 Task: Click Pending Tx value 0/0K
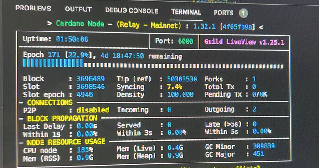click(x=260, y=94)
